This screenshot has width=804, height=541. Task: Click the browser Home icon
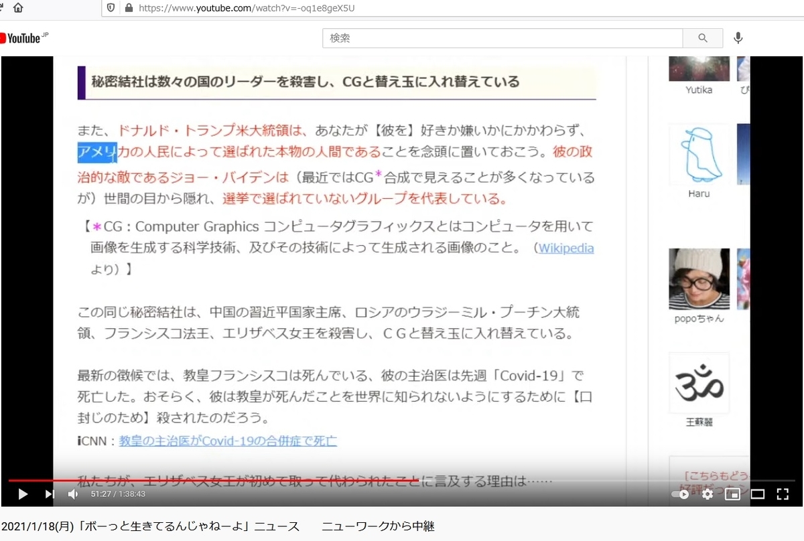coord(17,8)
